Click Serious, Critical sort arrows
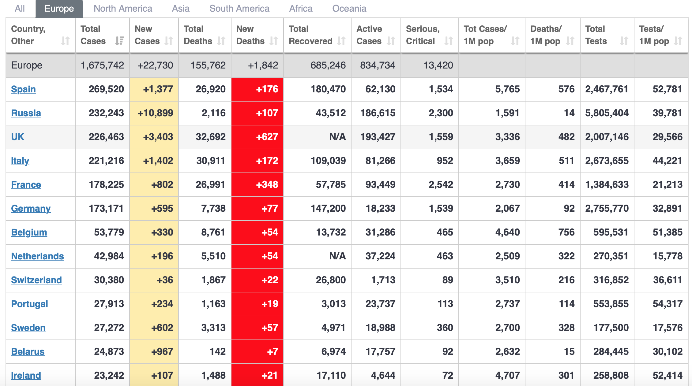 [449, 41]
